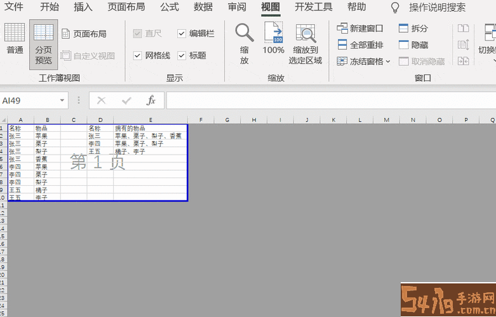Switch to the Page Layout (页面布局) ribbon tab

[126, 7]
